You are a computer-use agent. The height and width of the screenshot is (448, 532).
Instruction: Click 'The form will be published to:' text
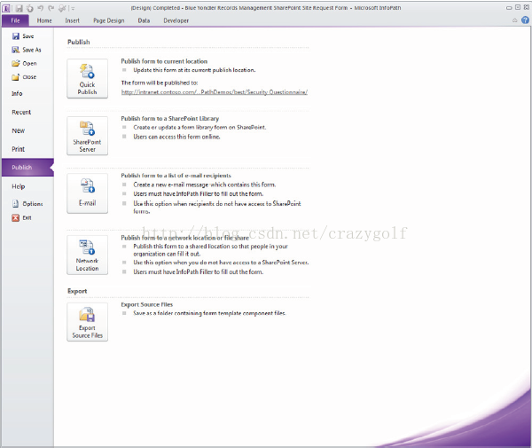click(160, 83)
